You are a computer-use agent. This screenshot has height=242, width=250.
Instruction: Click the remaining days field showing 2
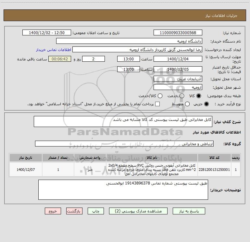pyautogui.click(x=94, y=59)
